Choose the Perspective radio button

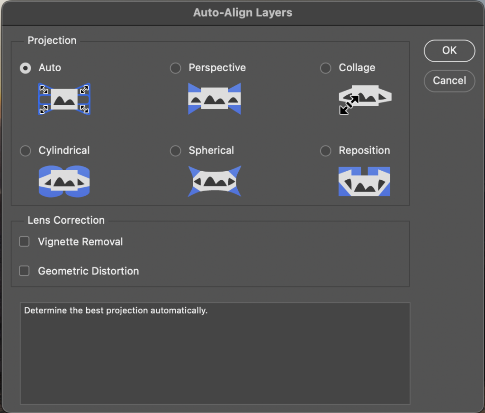click(175, 68)
